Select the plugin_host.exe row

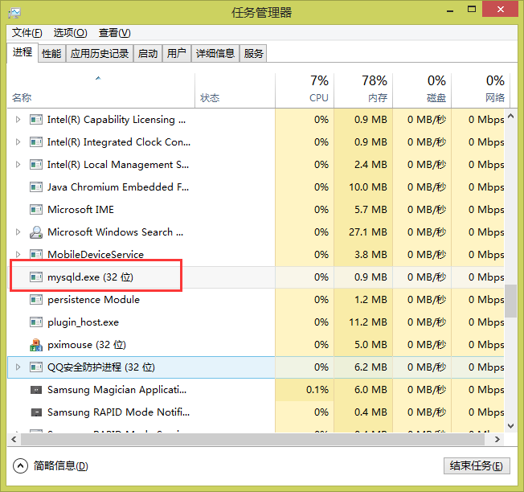pos(256,322)
